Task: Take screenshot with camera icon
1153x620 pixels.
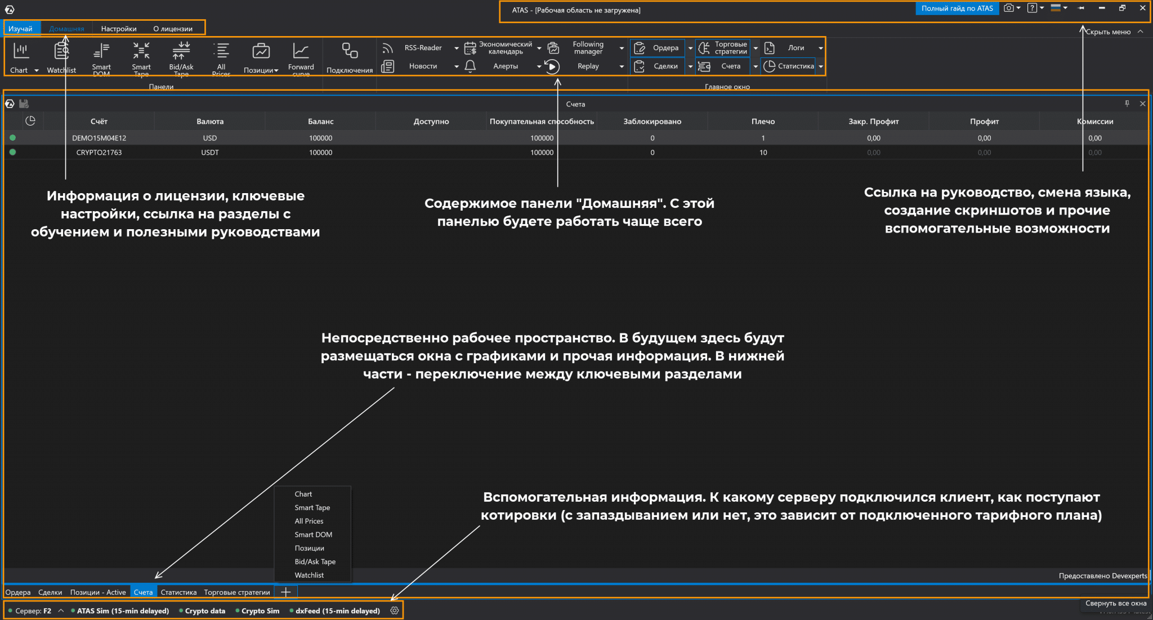Action: coord(1009,8)
